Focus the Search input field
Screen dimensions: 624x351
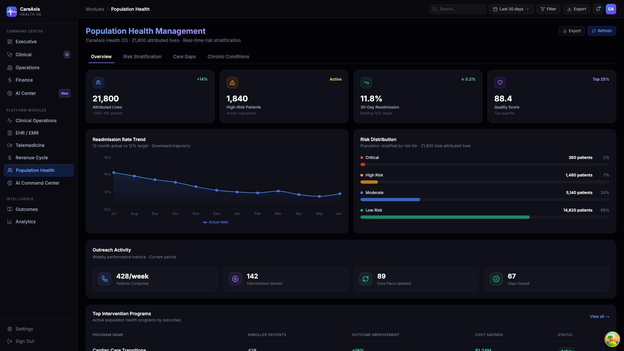pos(458,9)
